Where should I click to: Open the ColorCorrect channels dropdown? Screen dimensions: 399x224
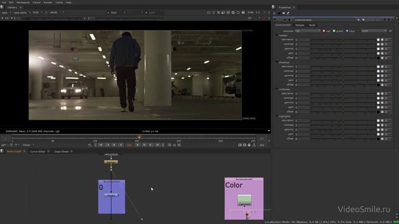[x=308, y=31]
